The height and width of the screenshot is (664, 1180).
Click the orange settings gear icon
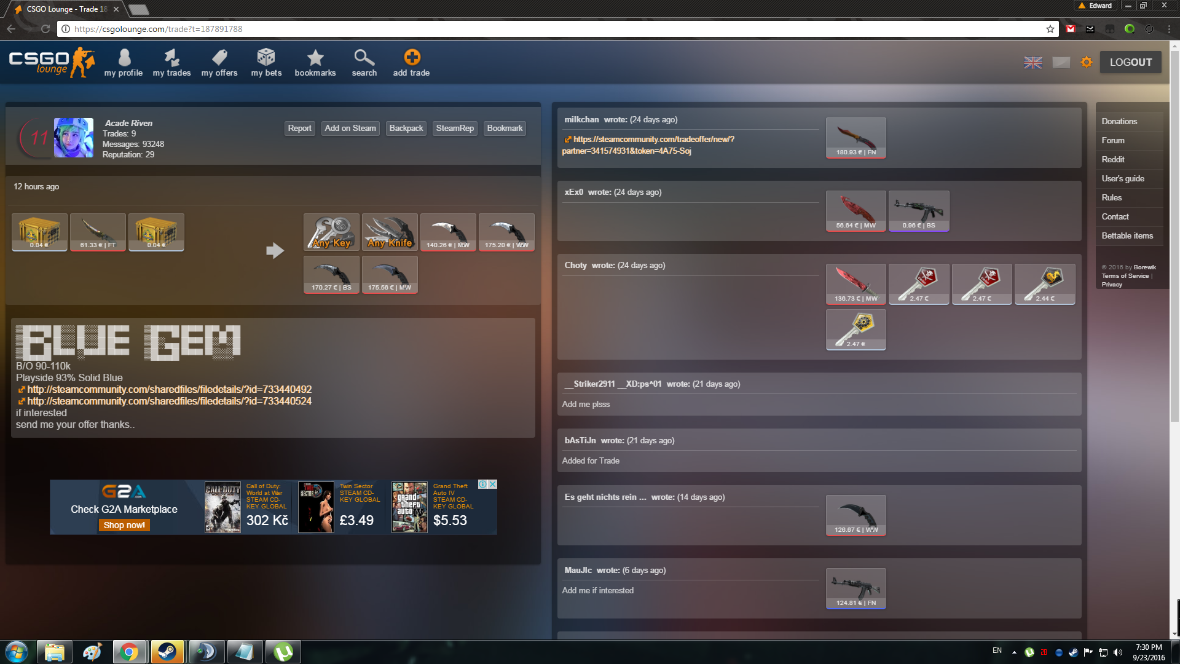tap(1087, 62)
